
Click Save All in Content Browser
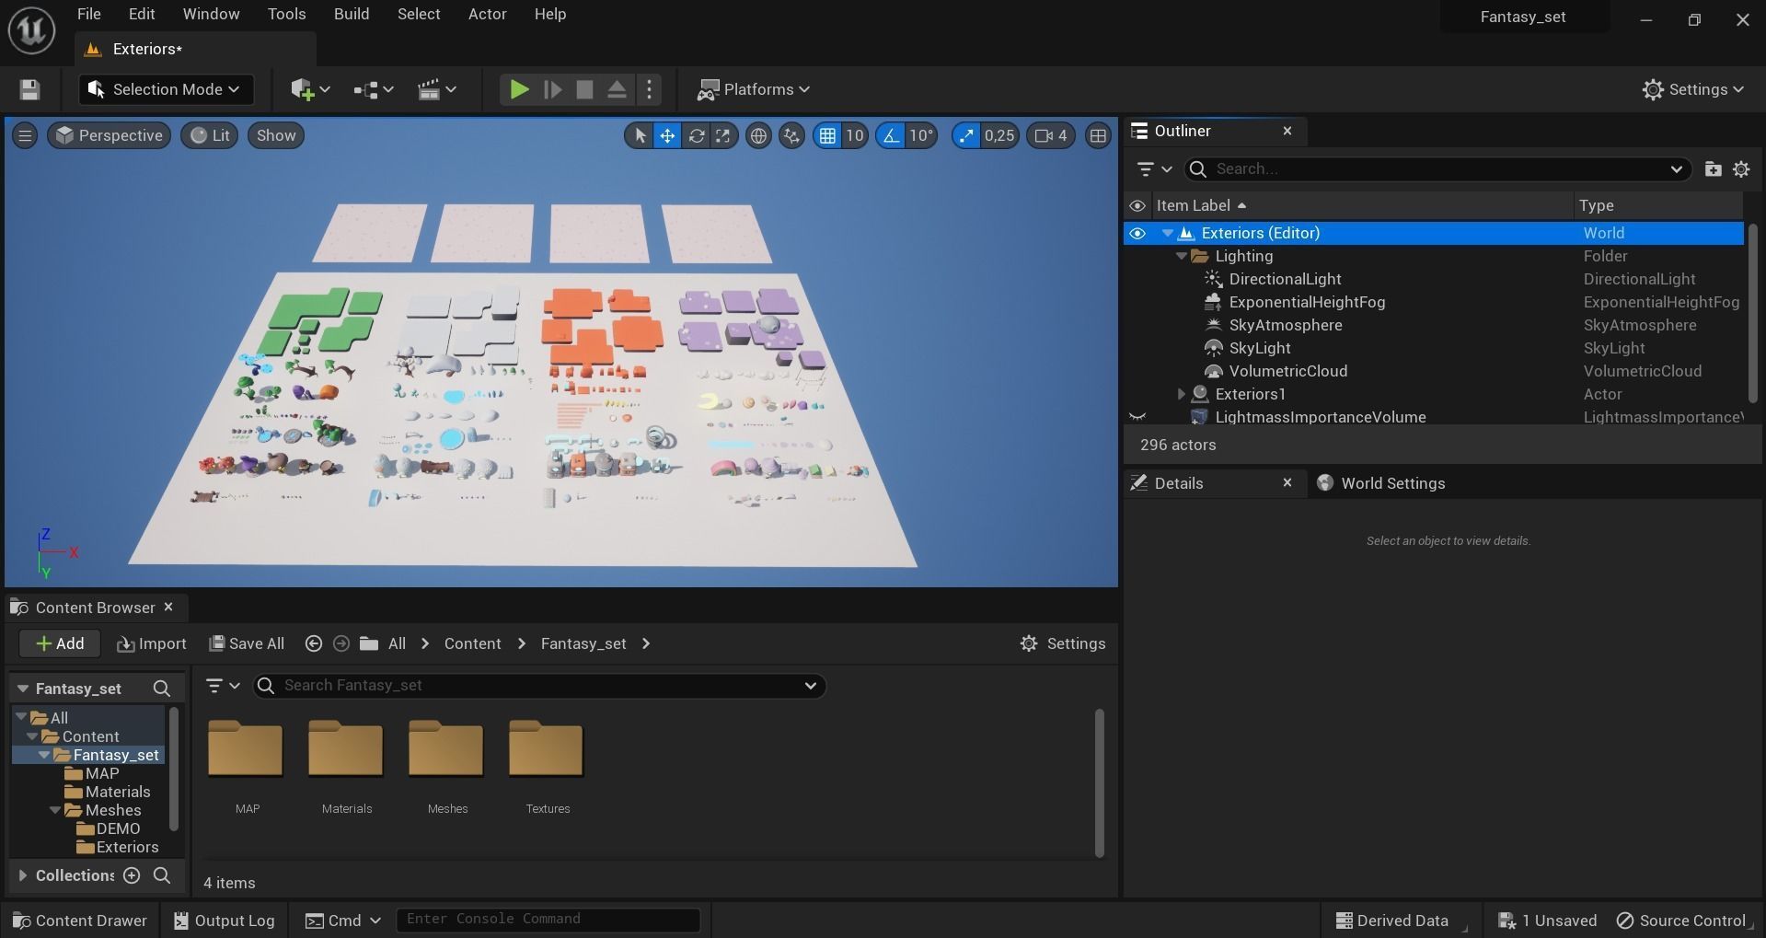(x=247, y=643)
